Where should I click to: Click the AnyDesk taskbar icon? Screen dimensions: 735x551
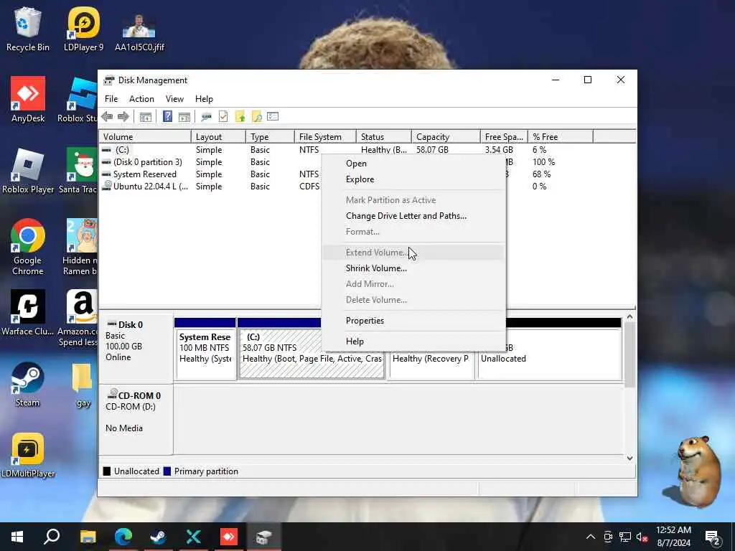point(229,537)
